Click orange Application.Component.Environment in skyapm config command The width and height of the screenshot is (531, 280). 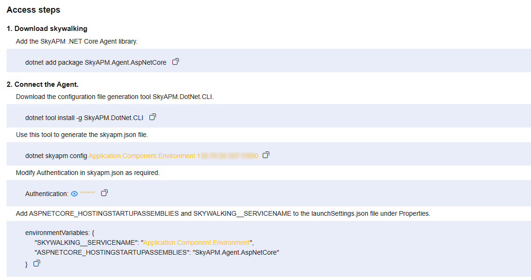coord(142,156)
